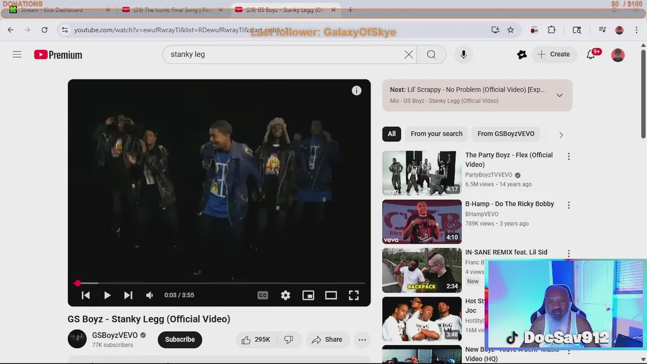647x364 pixels.
Task: Select From your search chip
Action: [x=437, y=134]
